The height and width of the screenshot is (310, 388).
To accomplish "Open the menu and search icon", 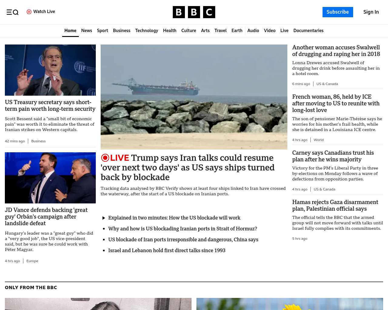I will click(12, 12).
